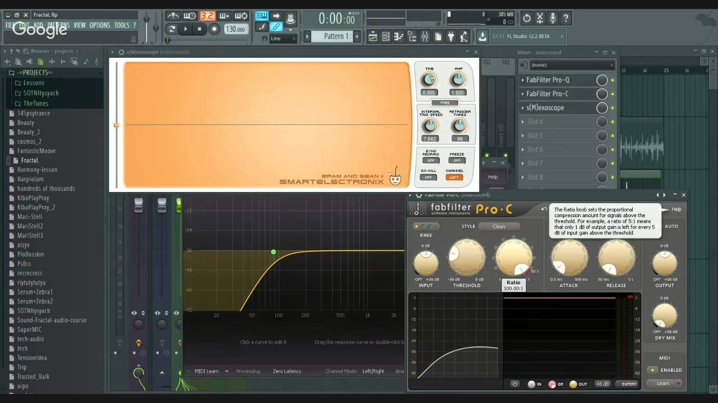Expand s(M)exoscope slot arrow
718x403 pixels.
pos(523,107)
